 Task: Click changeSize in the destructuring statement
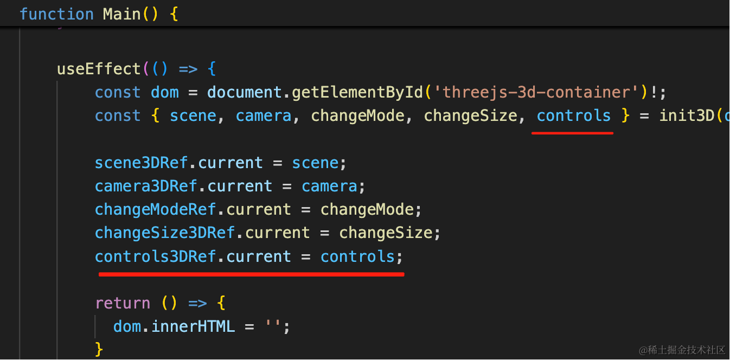tap(470, 115)
